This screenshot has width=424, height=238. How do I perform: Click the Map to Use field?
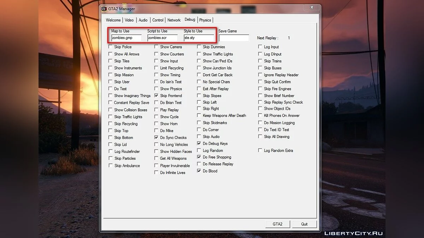click(126, 38)
